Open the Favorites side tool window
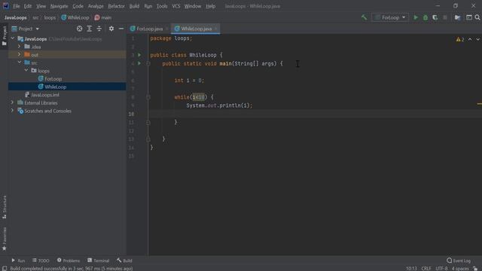Image resolution: width=482 pixels, height=271 pixels. click(x=5, y=239)
